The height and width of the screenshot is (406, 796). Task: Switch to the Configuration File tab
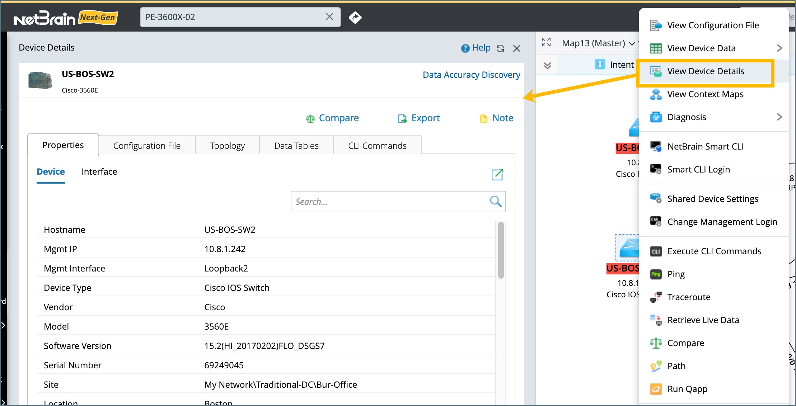[147, 146]
